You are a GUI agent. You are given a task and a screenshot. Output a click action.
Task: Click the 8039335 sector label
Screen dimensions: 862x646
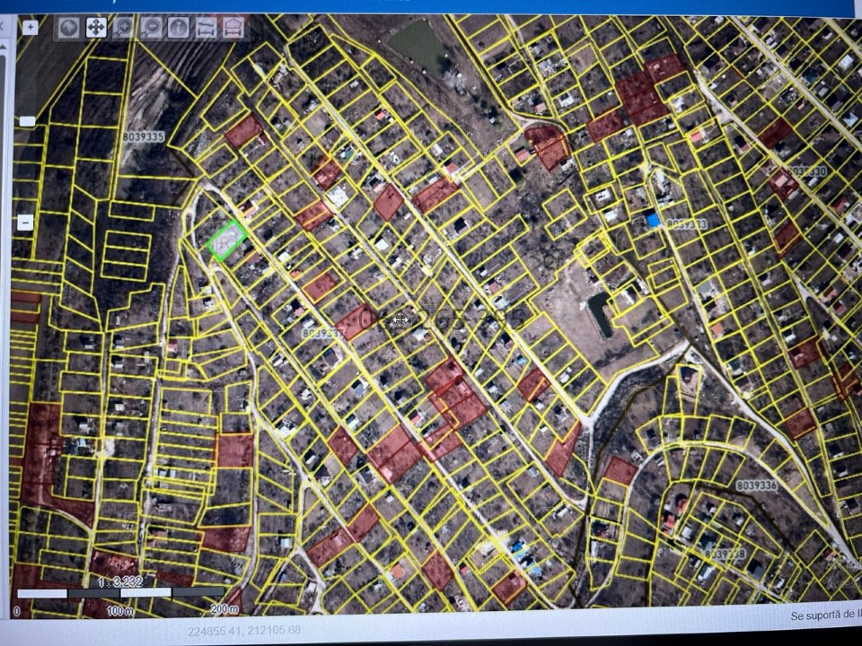coord(142,137)
